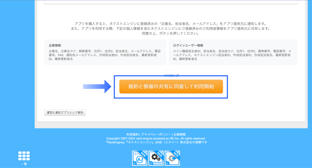The image size is (312, 168).
Task: Open the gear with blue arrow app
Action: pyautogui.click(x=172, y=158)
